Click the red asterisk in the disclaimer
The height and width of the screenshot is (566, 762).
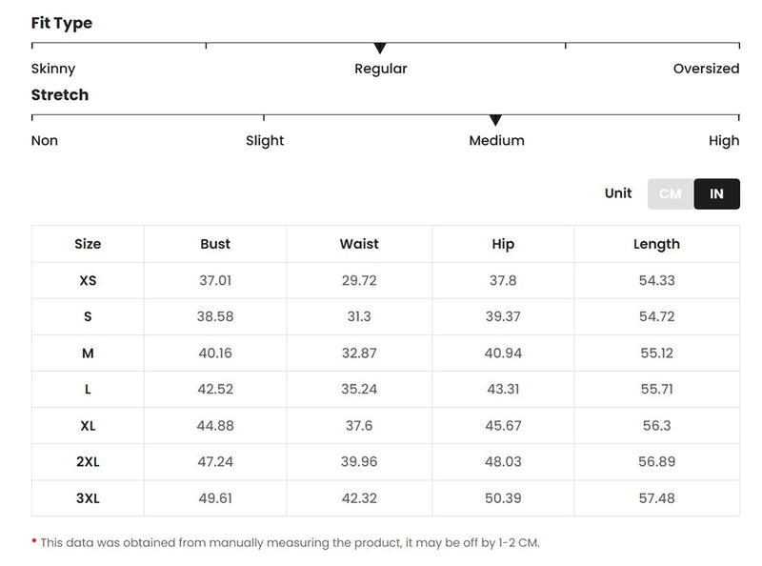34,541
